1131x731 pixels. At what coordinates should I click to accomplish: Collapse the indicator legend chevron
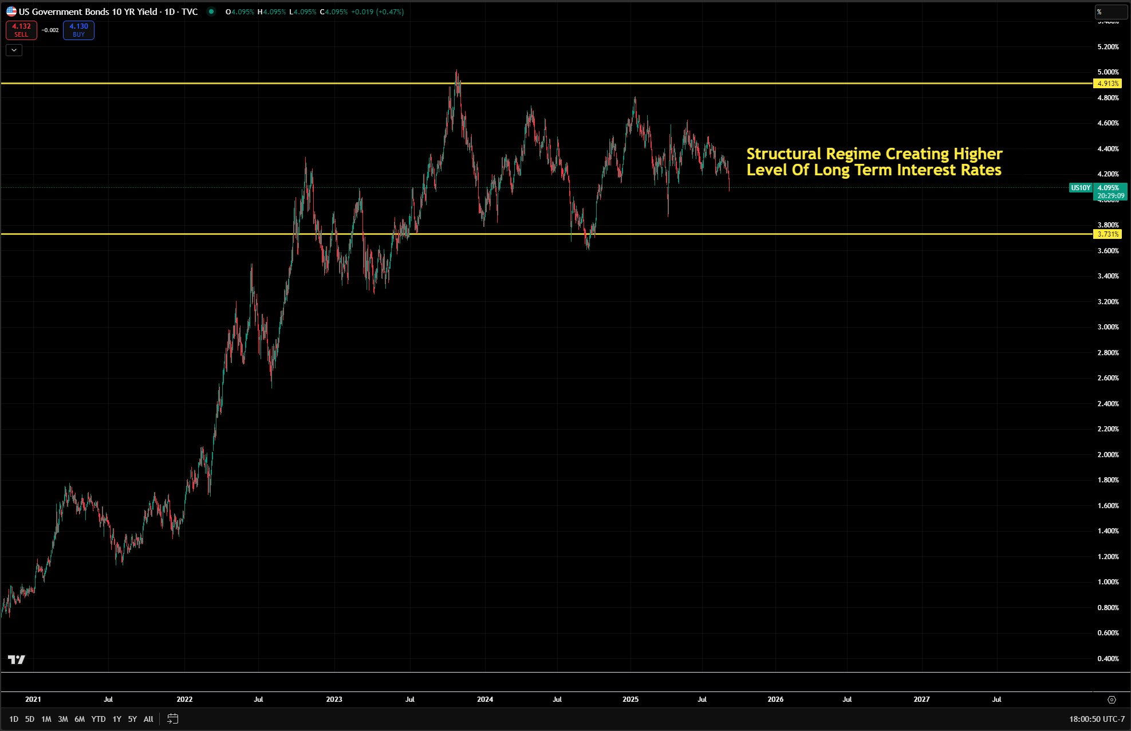pos(14,50)
